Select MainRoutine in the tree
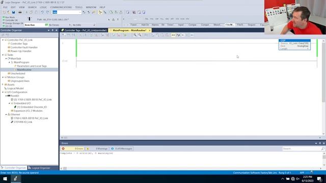The width and height of the screenshot is (326, 183). tap(24, 70)
